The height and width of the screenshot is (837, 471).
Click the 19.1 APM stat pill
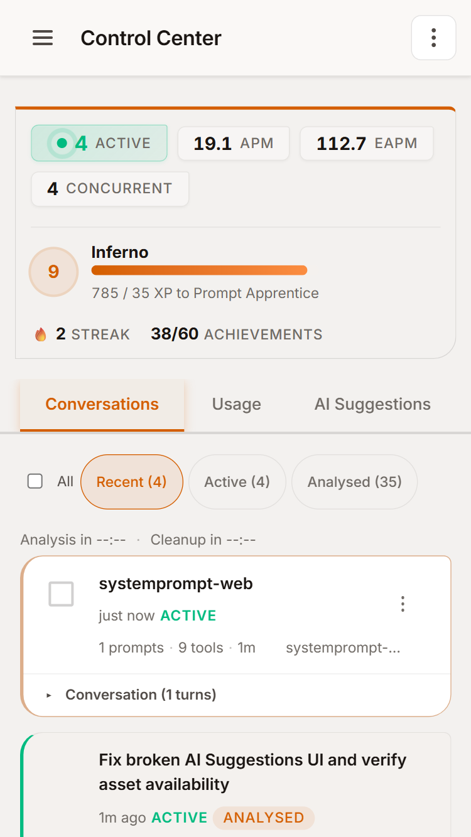coord(233,144)
